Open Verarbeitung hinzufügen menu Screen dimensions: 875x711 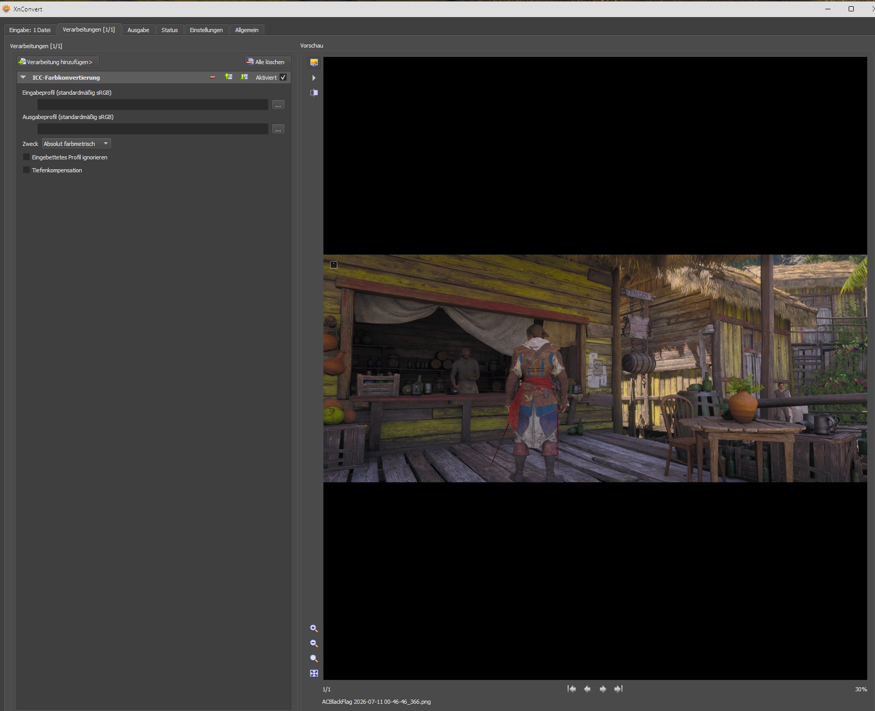[57, 62]
